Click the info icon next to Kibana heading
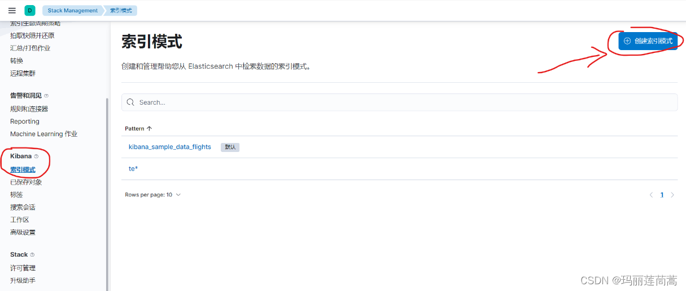686x291 pixels. 36,156
